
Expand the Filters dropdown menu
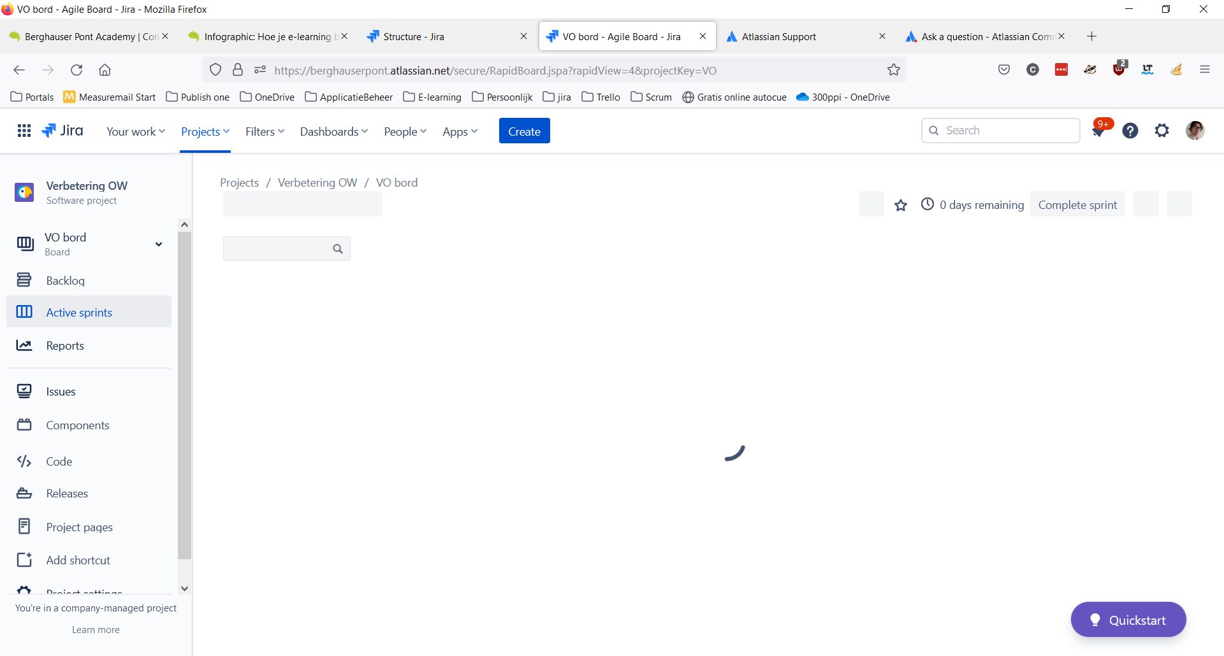[265, 131]
